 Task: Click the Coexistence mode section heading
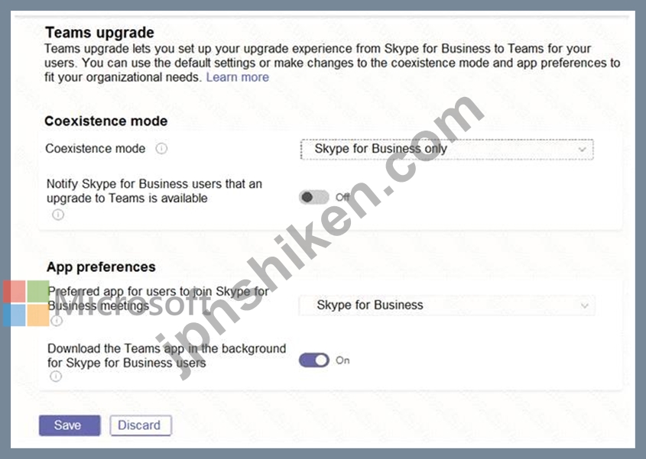(106, 121)
